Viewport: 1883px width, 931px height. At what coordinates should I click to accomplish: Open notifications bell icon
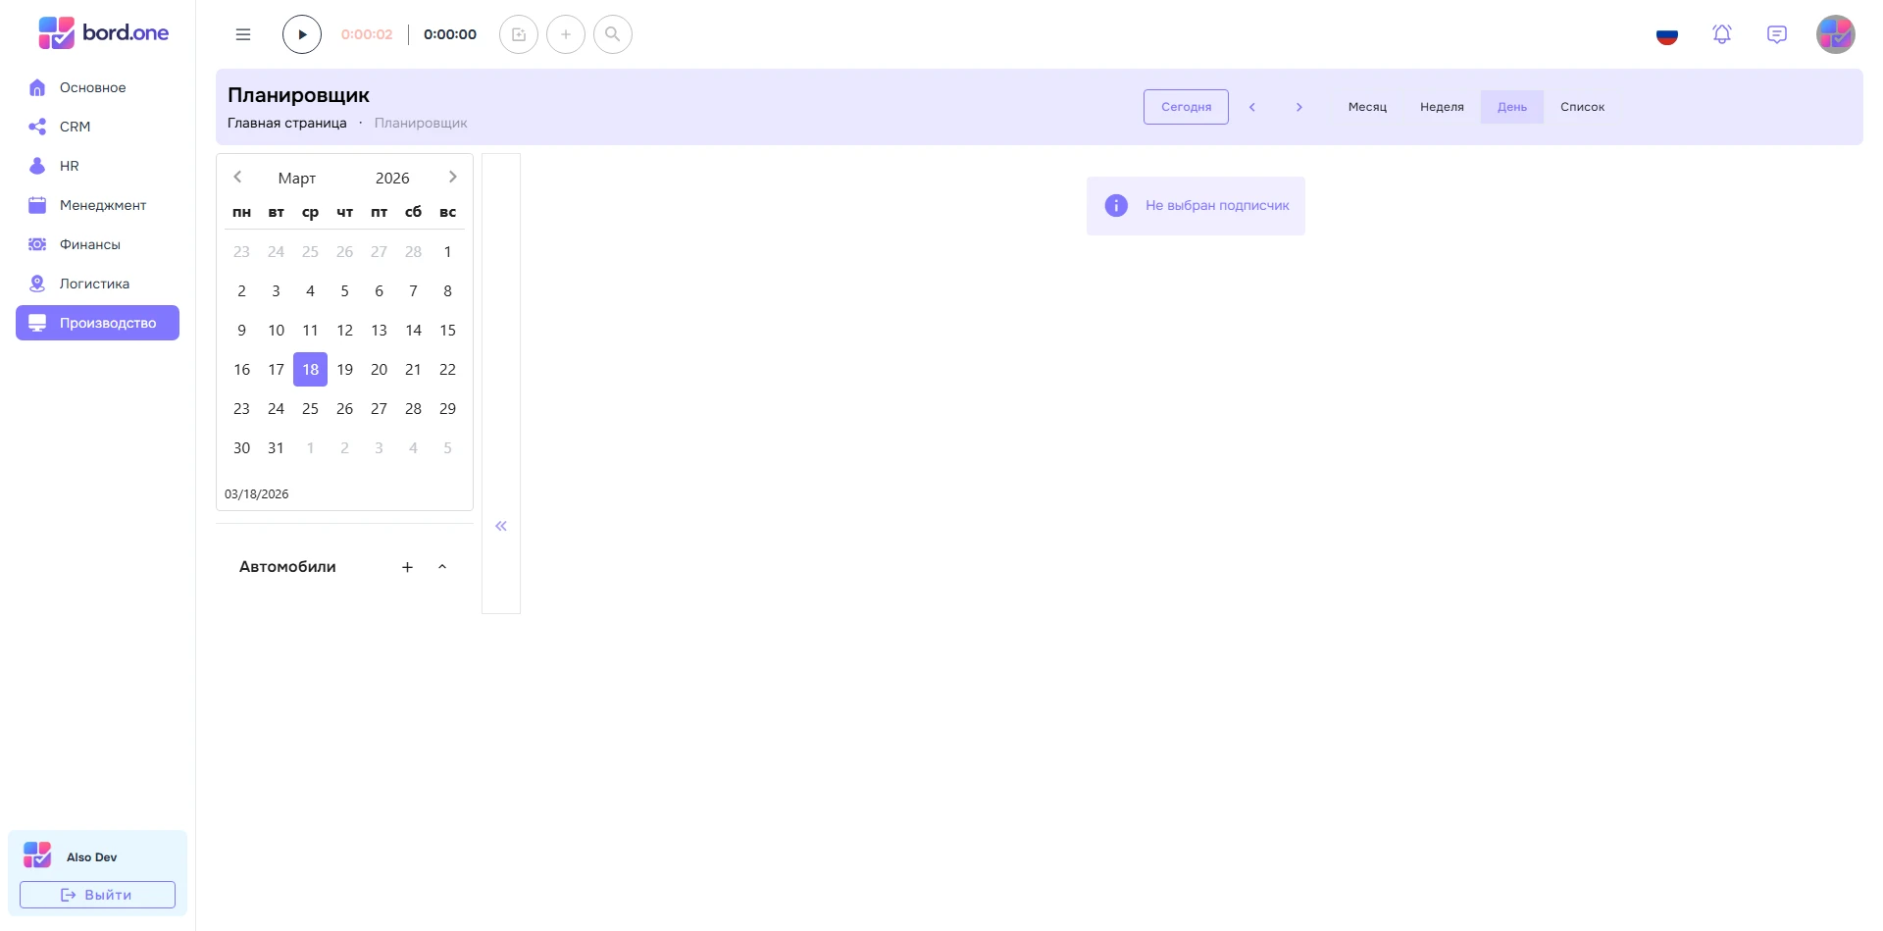click(x=1722, y=34)
